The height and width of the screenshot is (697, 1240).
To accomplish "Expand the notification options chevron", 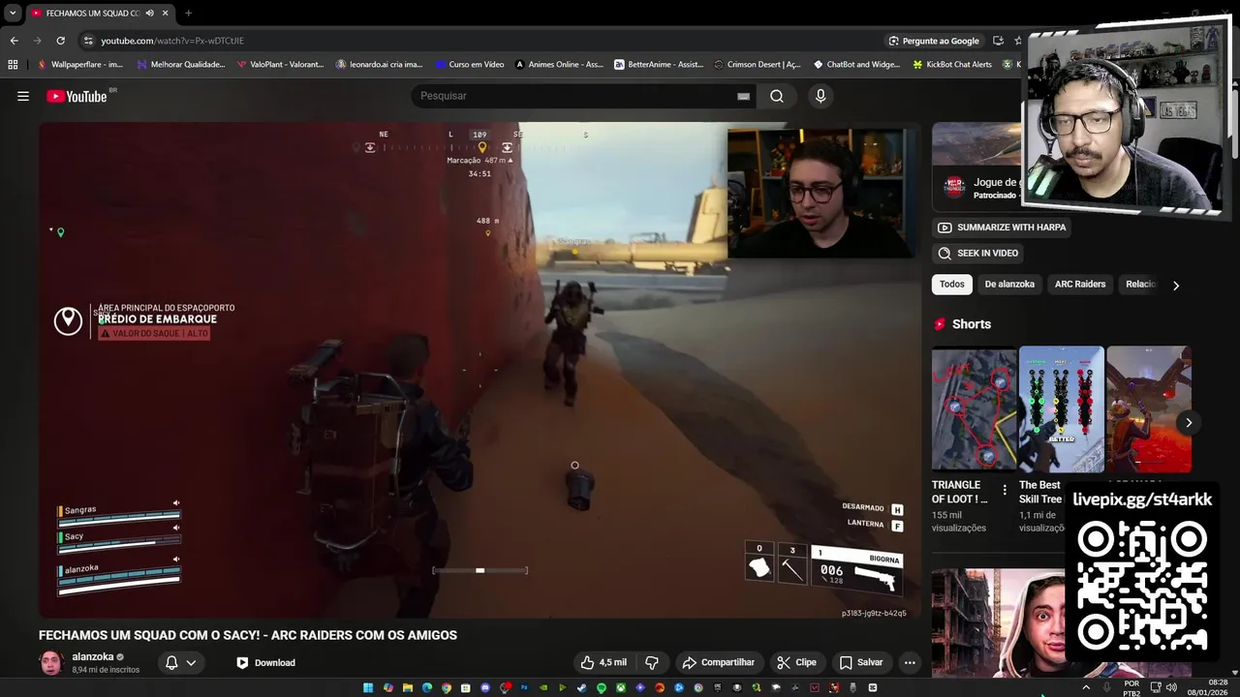I will [x=191, y=662].
